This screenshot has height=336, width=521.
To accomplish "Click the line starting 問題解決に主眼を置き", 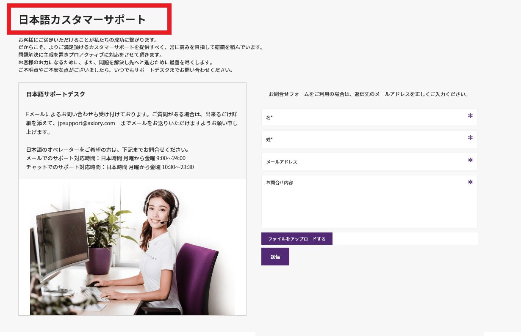I will point(90,55).
